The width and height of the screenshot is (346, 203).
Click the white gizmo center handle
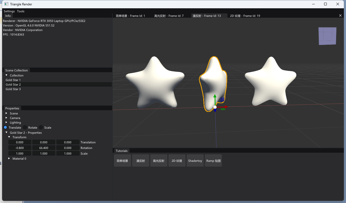(x=215, y=107)
